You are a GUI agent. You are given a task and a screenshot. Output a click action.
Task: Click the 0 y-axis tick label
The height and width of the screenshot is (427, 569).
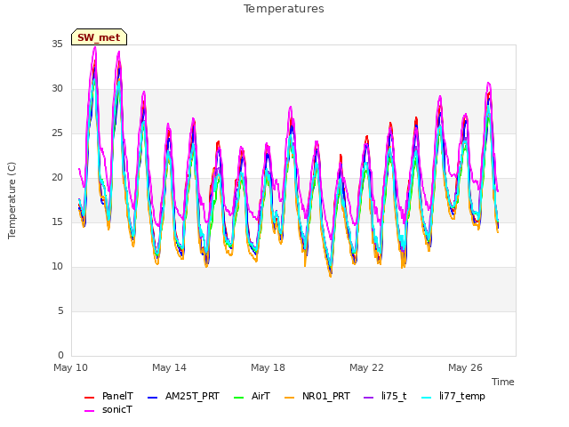pyautogui.click(x=60, y=355)
